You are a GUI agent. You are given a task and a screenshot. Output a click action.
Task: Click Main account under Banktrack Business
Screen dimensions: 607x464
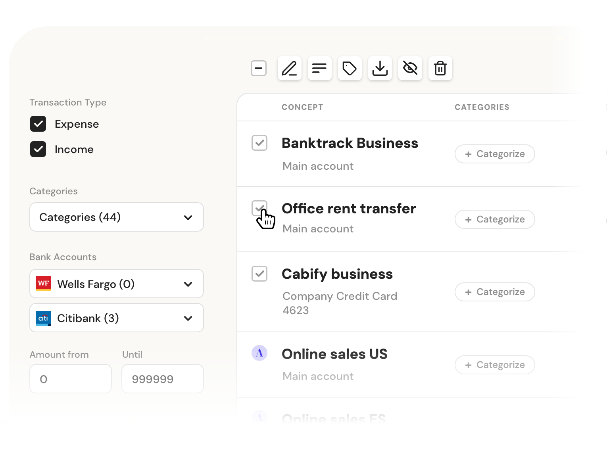[318, 166]
